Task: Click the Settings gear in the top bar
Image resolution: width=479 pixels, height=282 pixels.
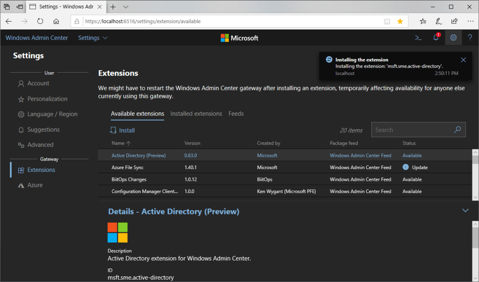Action: click(453, 37)
